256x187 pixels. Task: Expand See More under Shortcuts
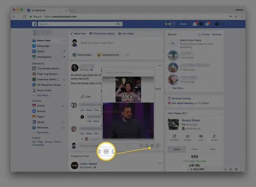pos(43,95)
